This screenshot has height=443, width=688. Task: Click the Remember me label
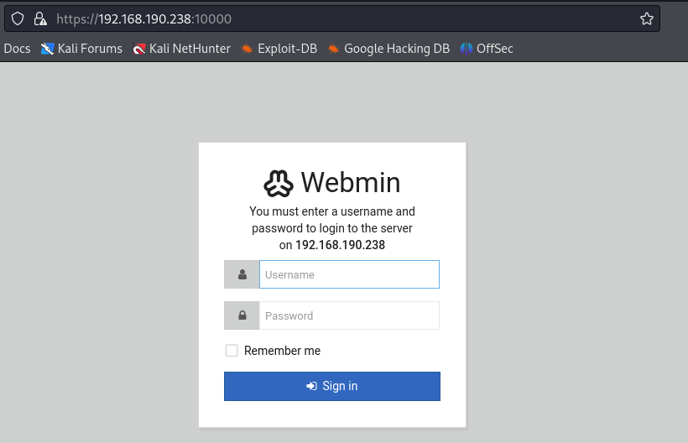click(282, 351)
